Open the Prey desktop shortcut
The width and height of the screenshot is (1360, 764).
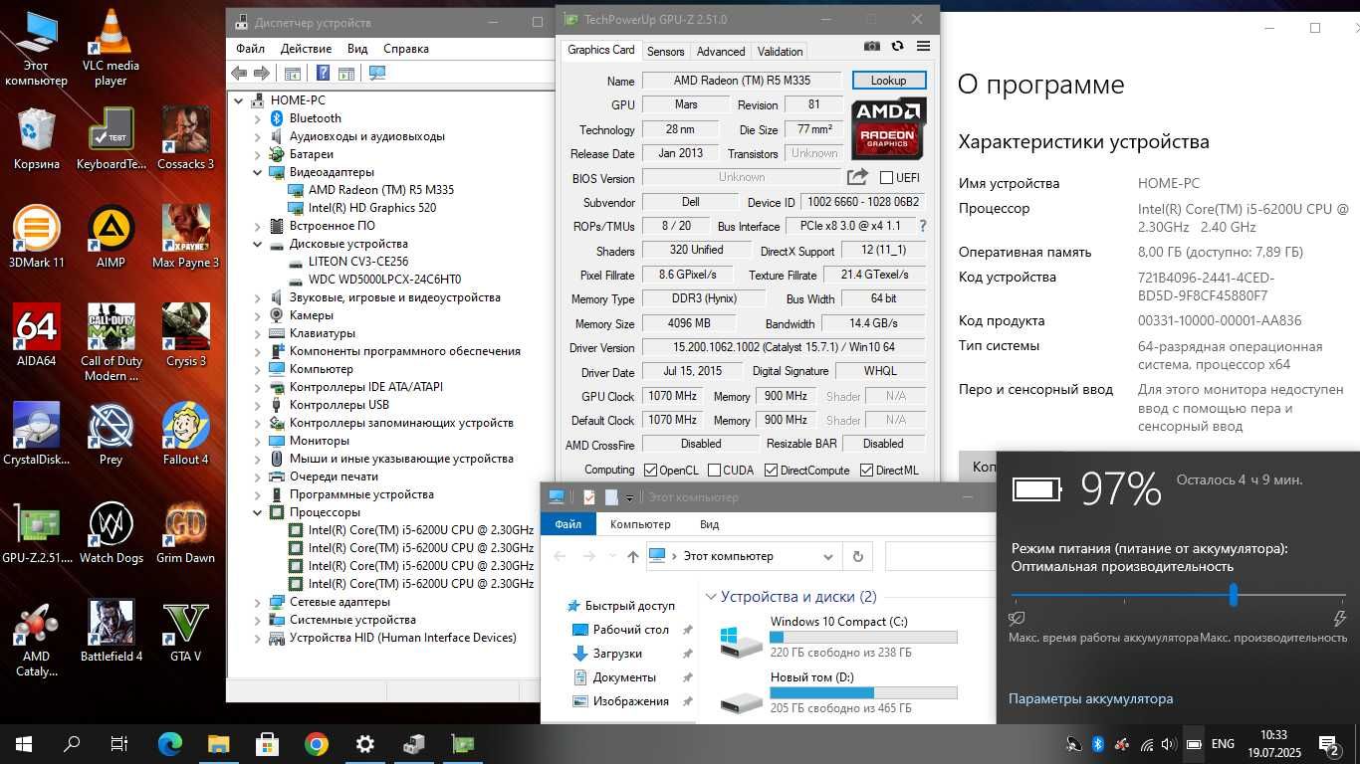click(111, 434)
